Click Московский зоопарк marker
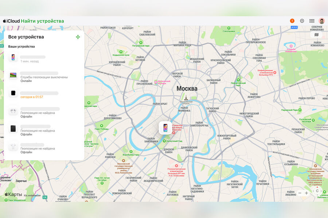The image size is (328, 218). (156, 82)
